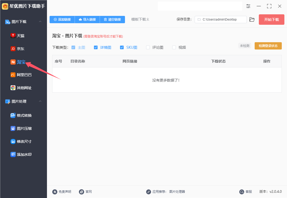Click the 模板下载 link
This screenshot has height=198, width=287.
click(140, 19)
